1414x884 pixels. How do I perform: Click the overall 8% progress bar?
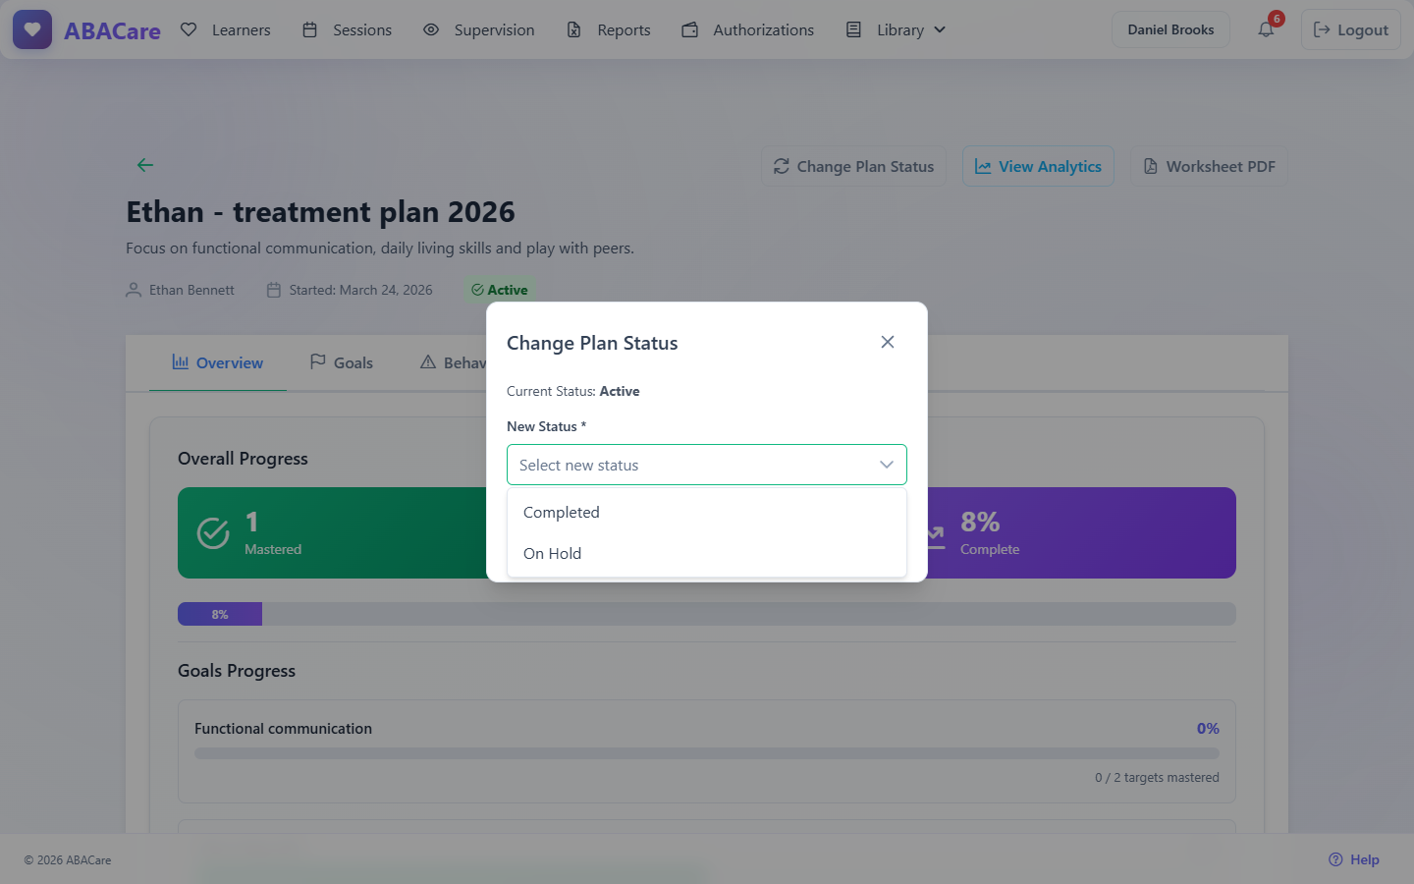(707, 614)
